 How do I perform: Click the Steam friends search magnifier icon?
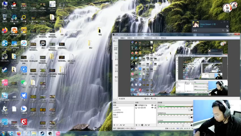click(223, 31)
